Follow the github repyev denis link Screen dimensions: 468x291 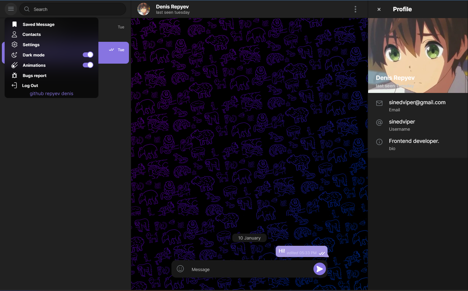52,94
